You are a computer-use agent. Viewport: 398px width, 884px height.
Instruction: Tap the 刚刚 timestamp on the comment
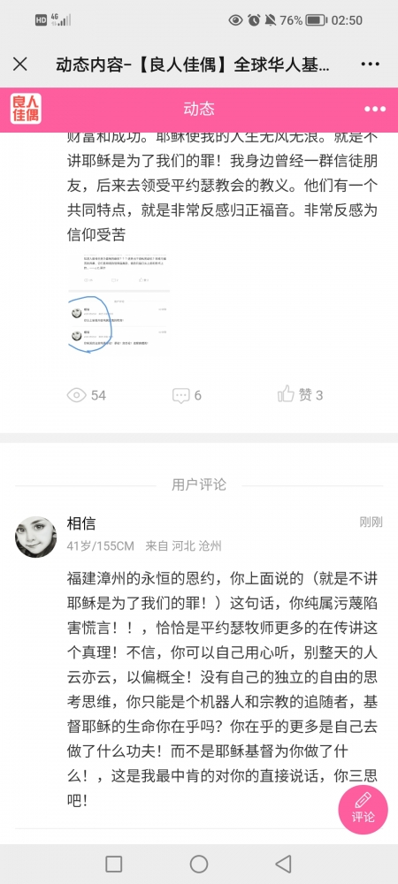(371, 522)
